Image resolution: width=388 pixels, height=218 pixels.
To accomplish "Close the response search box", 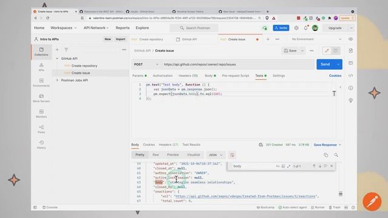I will pos(332,166).
